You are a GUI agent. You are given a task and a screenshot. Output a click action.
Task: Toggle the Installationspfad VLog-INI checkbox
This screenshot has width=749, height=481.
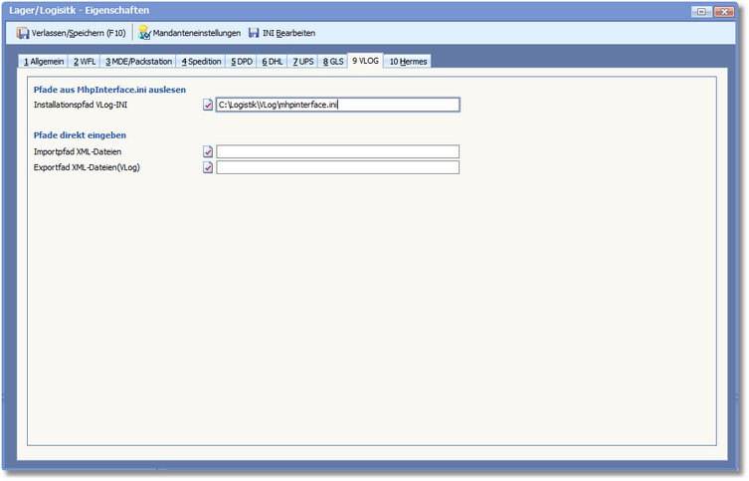[x=208, y=104]
